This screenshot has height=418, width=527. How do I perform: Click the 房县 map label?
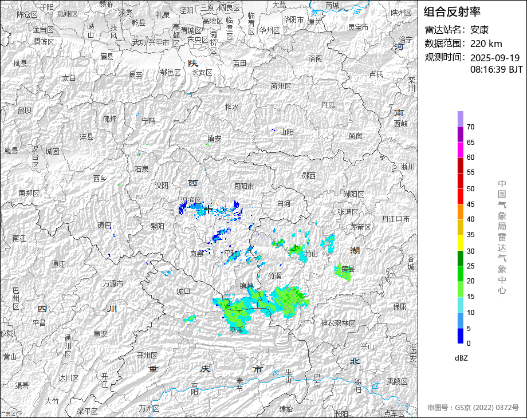[x=348, y=269]
